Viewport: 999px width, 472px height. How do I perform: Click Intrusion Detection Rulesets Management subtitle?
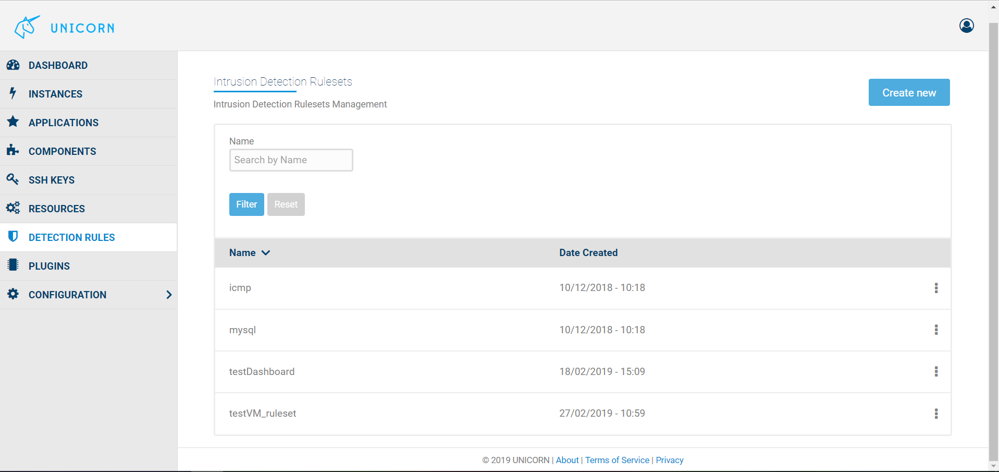pos(300,104)
